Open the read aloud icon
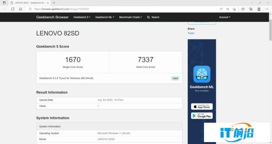The image size is (272, 144). tap(221, 9)
